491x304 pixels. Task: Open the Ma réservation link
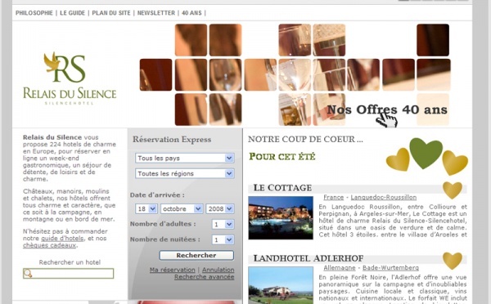172,270
